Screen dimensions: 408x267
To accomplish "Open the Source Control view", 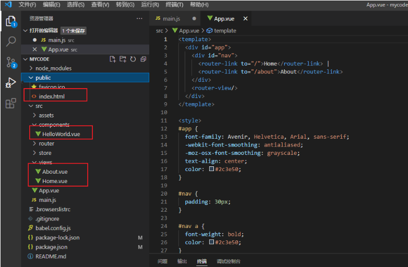I will [11, 63].
